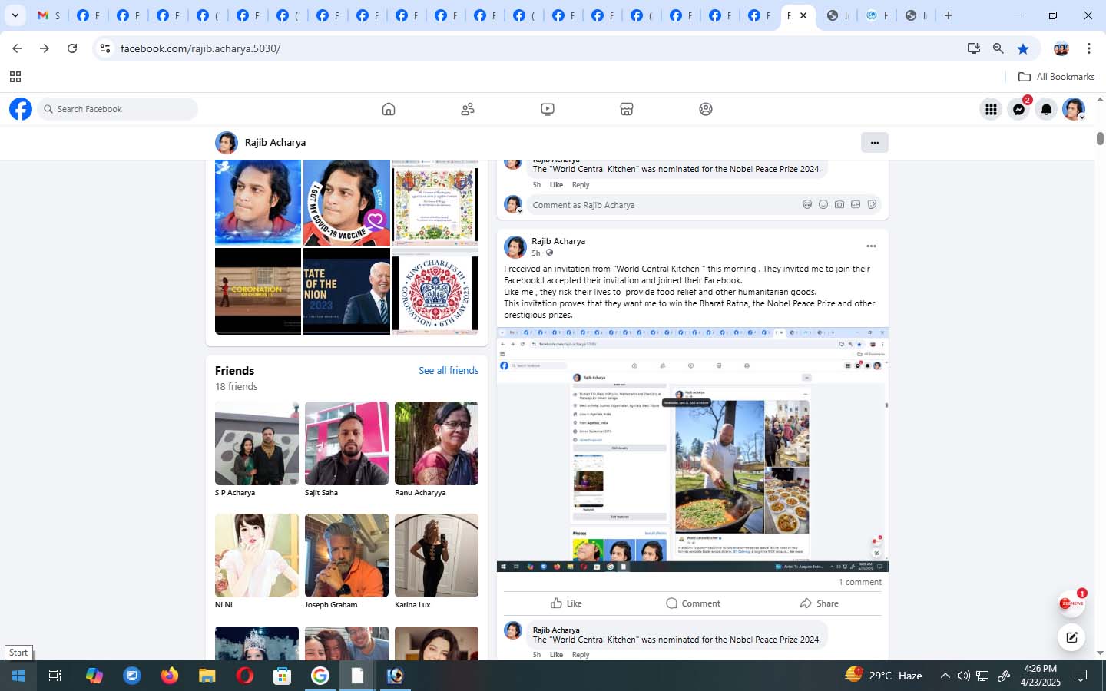Open File Explorer from taskbar
This screenshot has width=1106, height=691.
207,676
